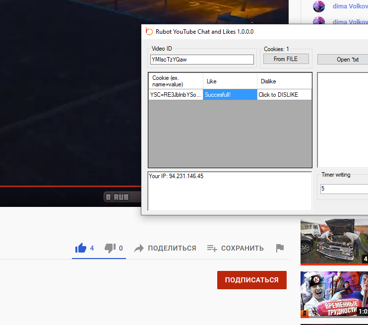Screen dimensions: 368x325
Task: Click the video's red progress bar
Action: (69, 187)
